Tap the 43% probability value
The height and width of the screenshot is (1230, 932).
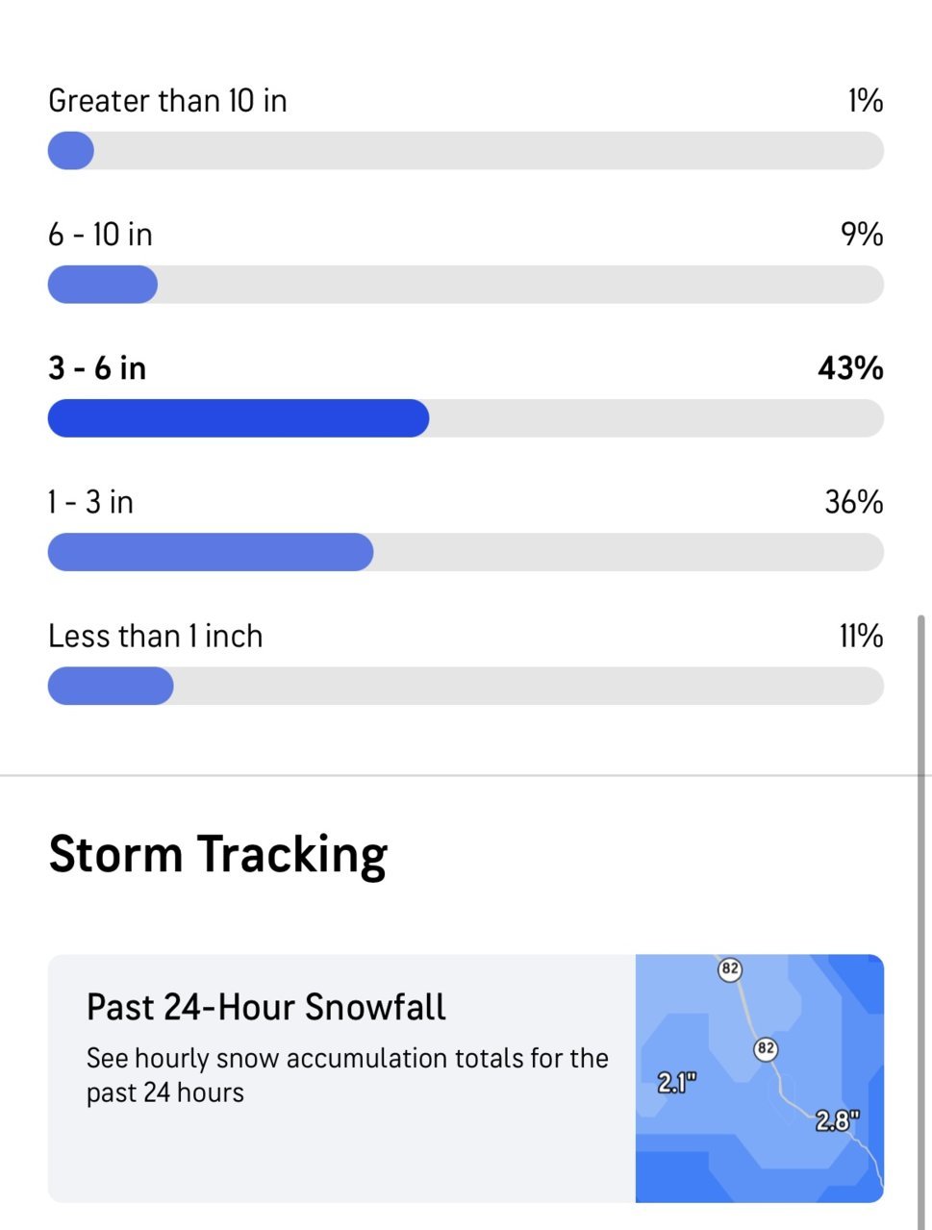coord(850,368)
